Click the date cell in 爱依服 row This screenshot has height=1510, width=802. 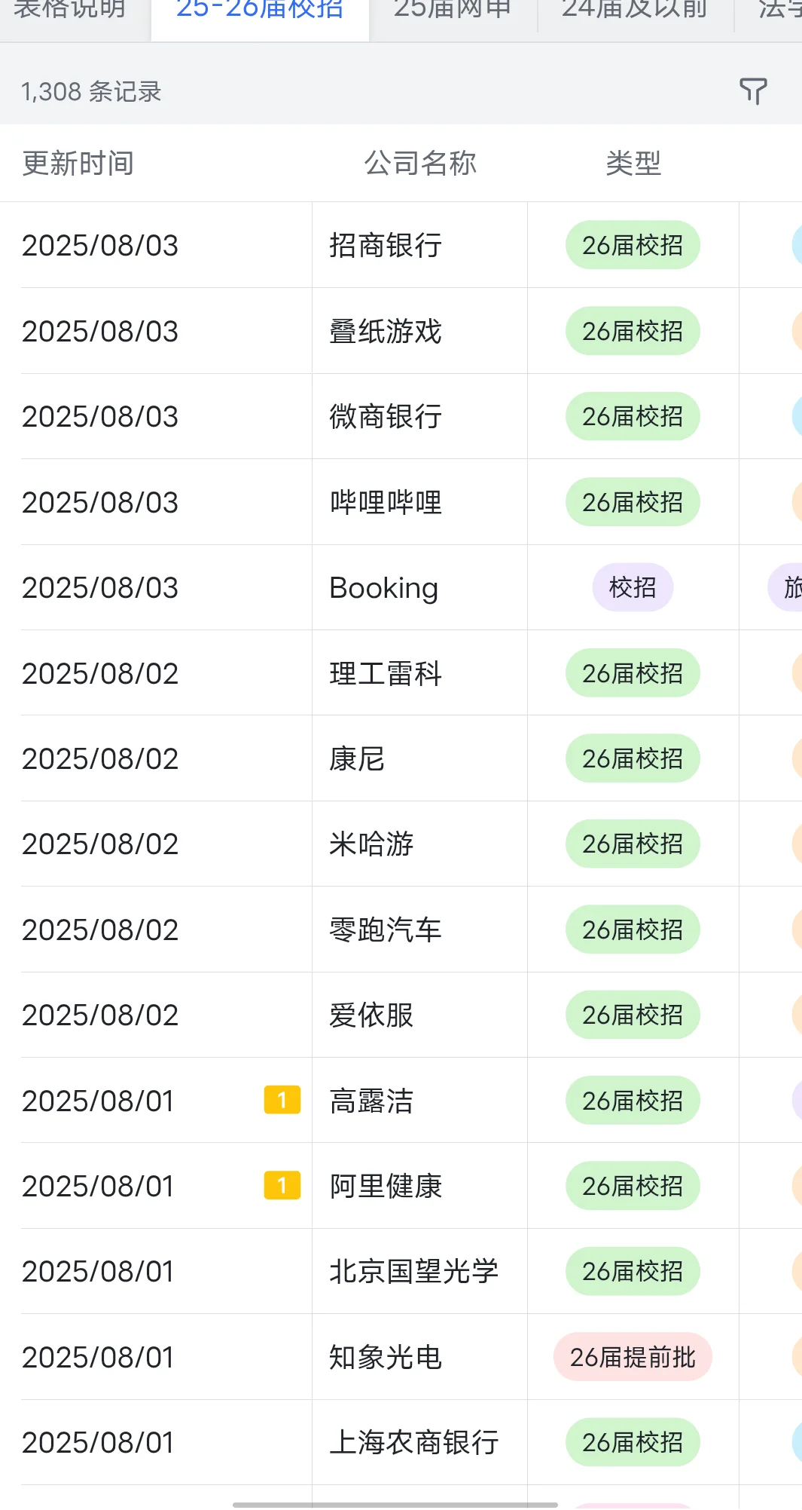(156, 1015)
